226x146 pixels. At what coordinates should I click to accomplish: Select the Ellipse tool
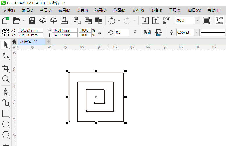point(6,124)
